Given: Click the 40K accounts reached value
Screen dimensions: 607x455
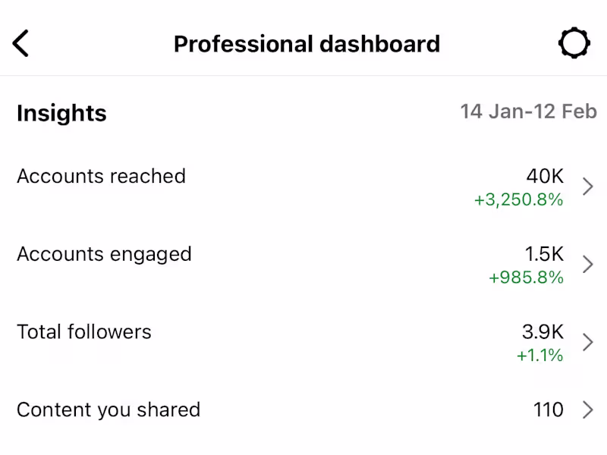Looking at the screenshot, I should coord(545,177).
